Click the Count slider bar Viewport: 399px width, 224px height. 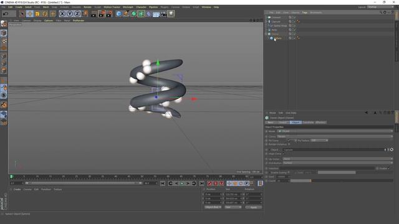tap(342, 181)
